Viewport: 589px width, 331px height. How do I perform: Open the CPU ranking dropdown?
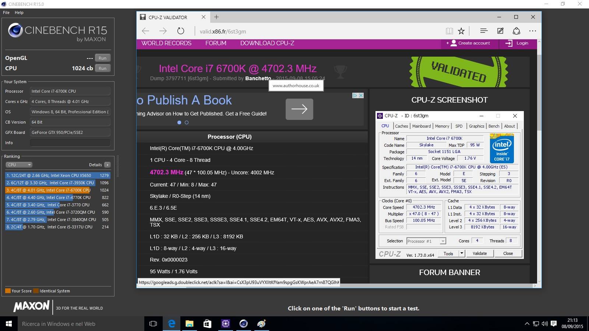19,165
